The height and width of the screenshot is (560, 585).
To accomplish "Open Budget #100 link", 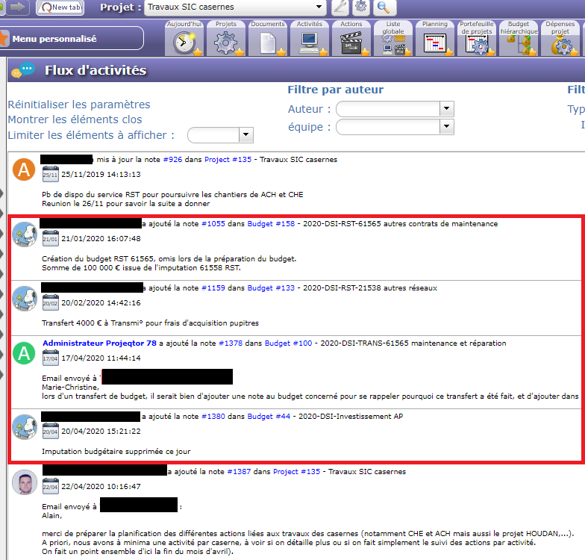I will (x=288, y=343).
